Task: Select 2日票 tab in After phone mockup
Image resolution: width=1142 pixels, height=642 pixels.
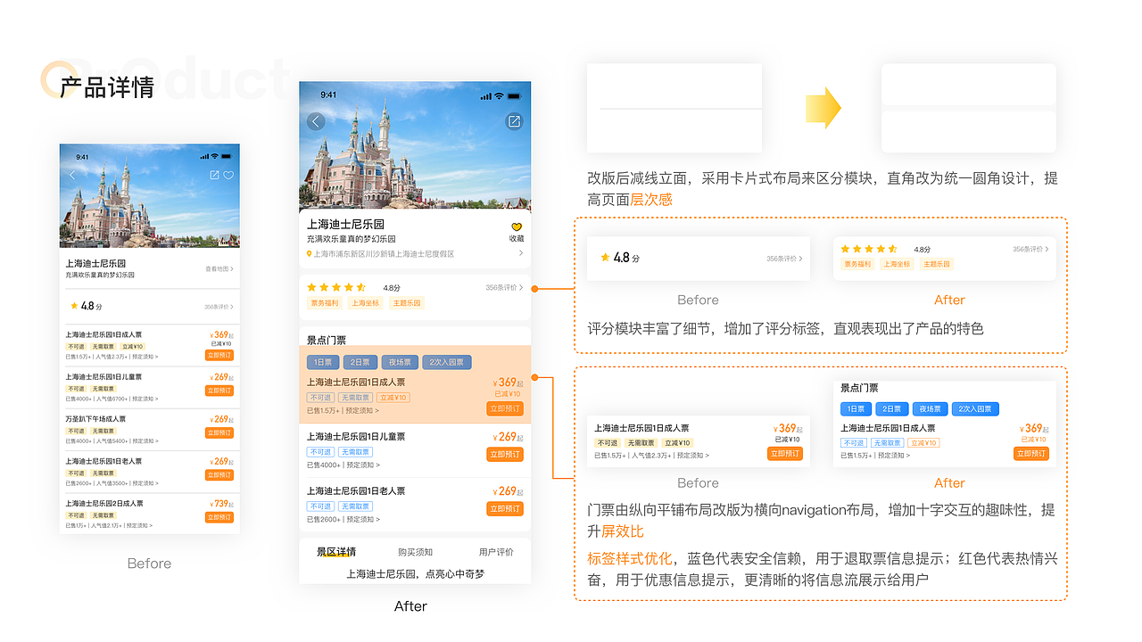Action: (x=360, y=363)
